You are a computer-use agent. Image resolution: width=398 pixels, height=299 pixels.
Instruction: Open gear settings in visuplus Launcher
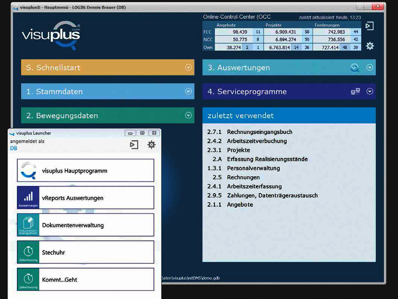tap(152, 145)
